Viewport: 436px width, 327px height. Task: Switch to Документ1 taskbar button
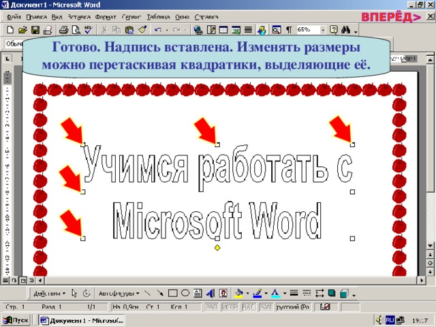click(82, 320)
